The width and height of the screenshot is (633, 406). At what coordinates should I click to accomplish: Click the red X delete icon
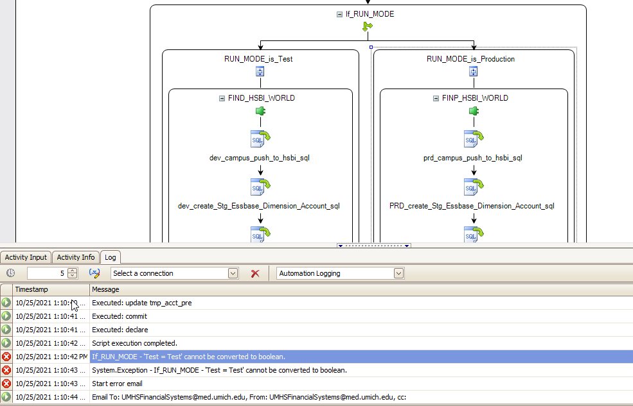[254, 273]
